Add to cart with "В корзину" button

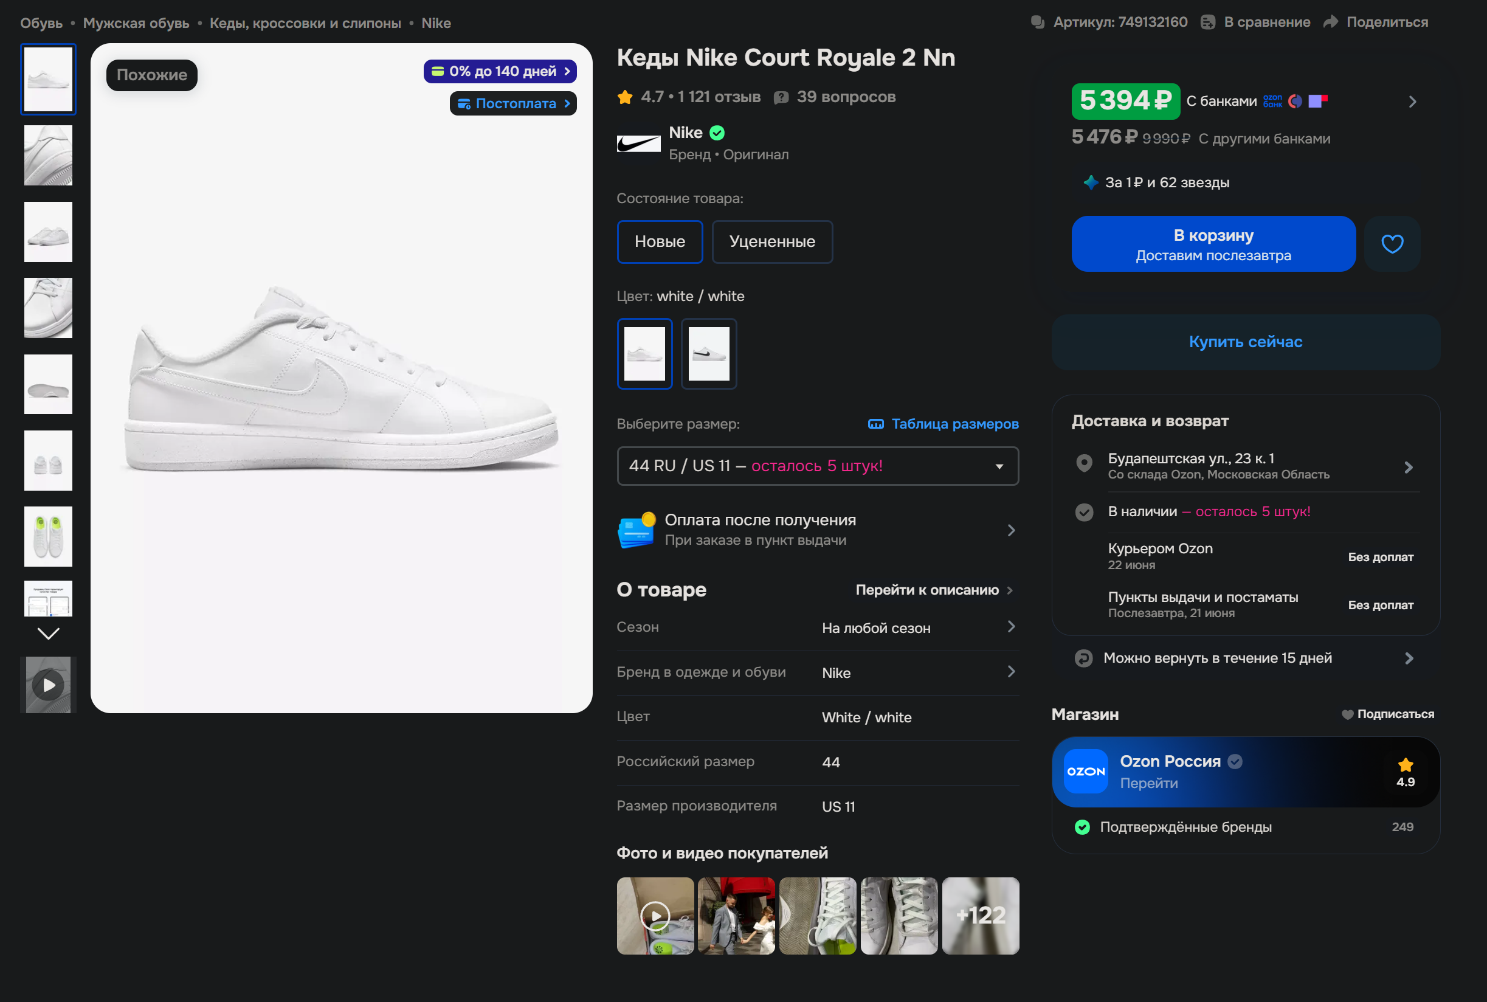coord(1213,243)
